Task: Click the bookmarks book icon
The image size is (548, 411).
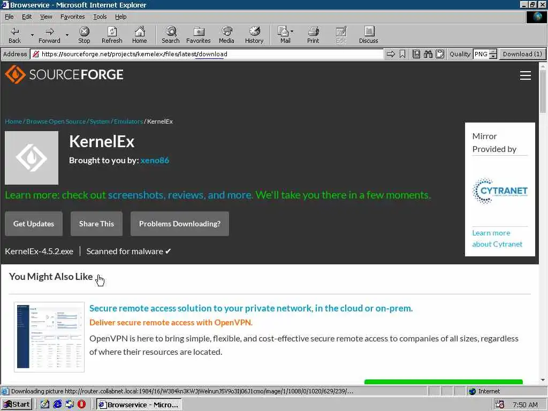Action: pyautogui.click(x=416, y=54)
